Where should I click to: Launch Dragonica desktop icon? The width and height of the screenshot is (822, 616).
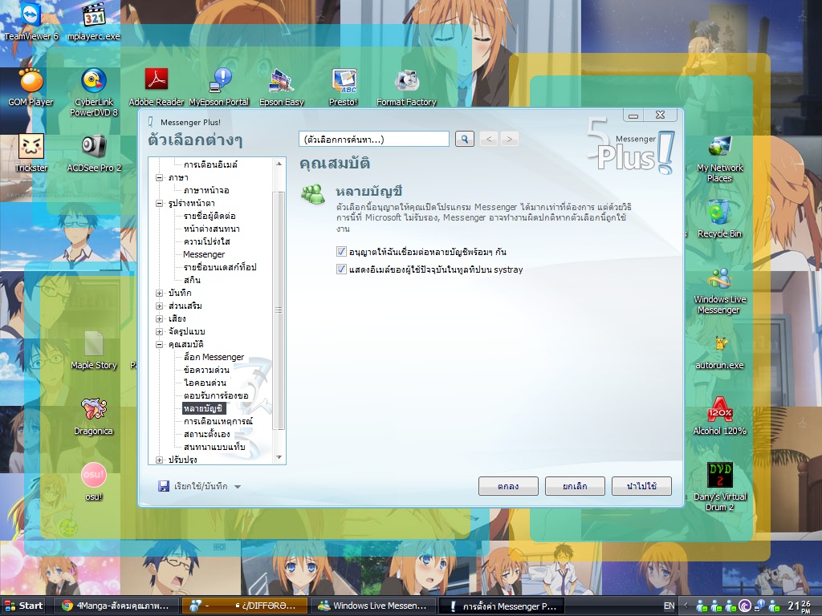[x=93, y=416]
